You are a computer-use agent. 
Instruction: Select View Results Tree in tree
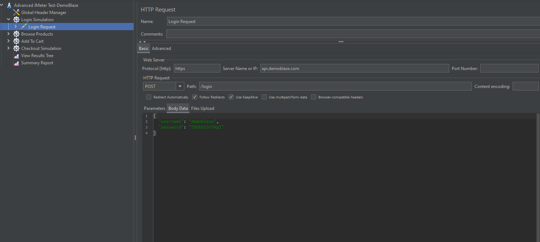point(37,56)
